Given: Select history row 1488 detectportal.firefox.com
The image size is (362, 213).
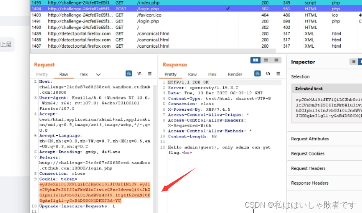Looking at the screenshot, I should point(196,40).
